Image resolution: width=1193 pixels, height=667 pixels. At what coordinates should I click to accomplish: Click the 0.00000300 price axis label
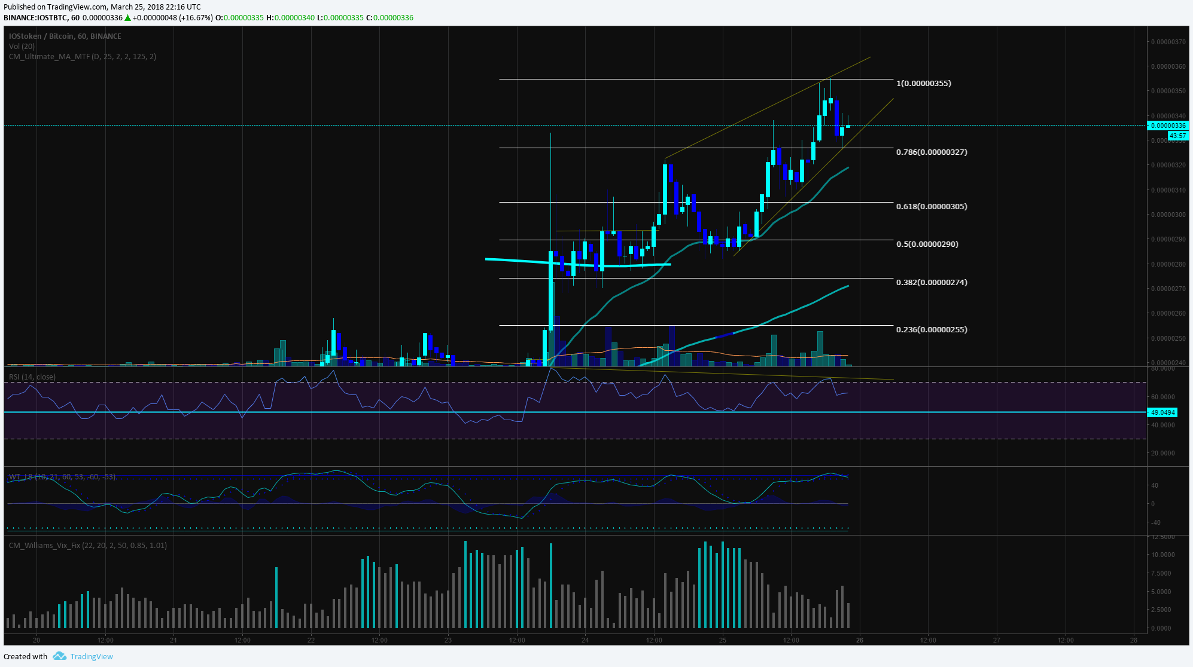[x=1168, y=215]
